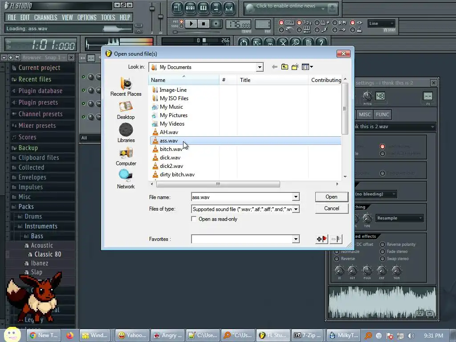Image resolution: width=456 pixels, height=342 pixels.
Task: Go to Recent Places shortcut
Action: 126,87
